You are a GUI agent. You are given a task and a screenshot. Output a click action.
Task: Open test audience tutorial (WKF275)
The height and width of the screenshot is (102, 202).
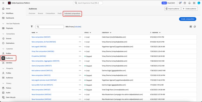tap(42, 71)
